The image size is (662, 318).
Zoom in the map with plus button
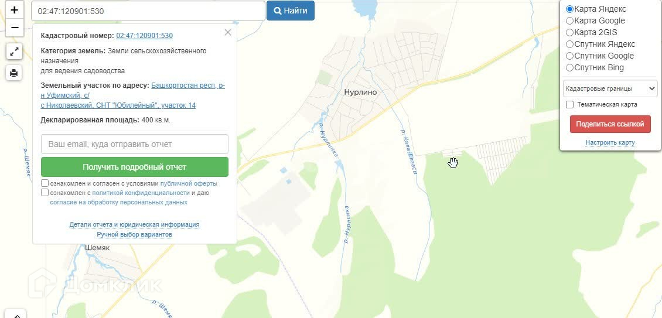tap(15, 11)
